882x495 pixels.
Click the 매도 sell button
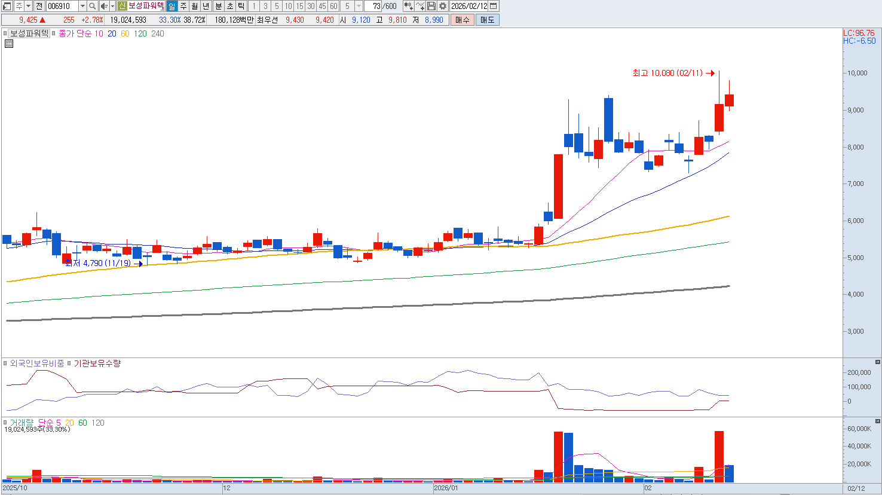487,20
